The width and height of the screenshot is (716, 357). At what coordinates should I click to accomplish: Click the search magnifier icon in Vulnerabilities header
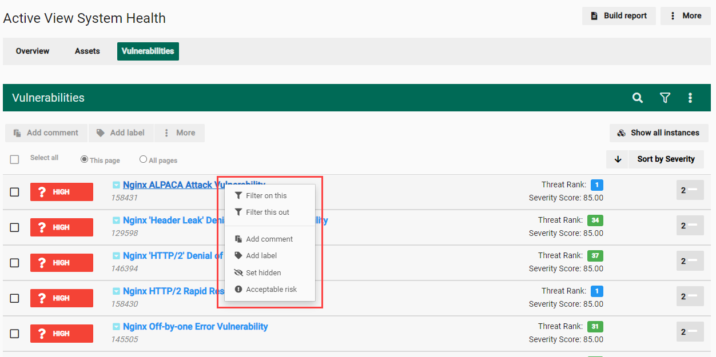[638, 98]
